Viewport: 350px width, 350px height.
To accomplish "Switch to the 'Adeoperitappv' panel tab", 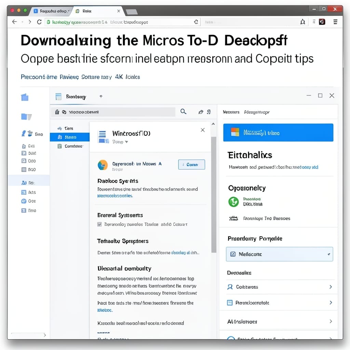I will point(257,112).
